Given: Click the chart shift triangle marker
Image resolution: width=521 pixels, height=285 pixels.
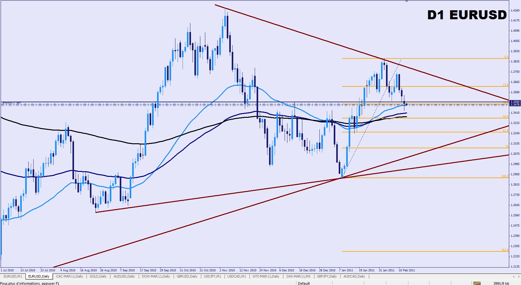Looking at the screenshot, I should coord(407,1).
